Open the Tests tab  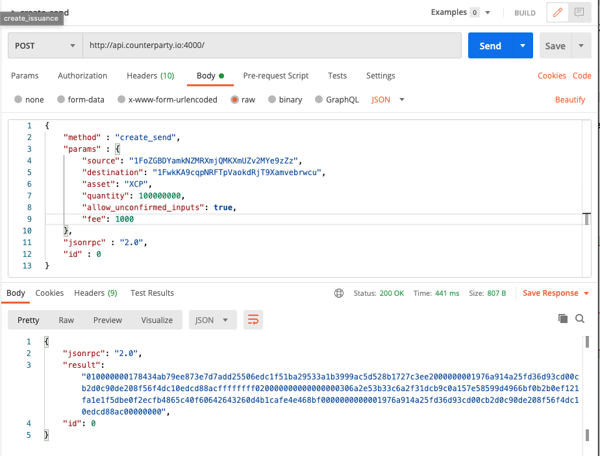point(337,76)
